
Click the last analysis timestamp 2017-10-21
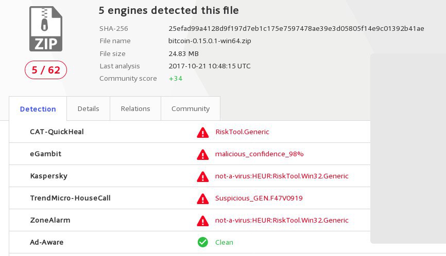[x=209, y=66]
